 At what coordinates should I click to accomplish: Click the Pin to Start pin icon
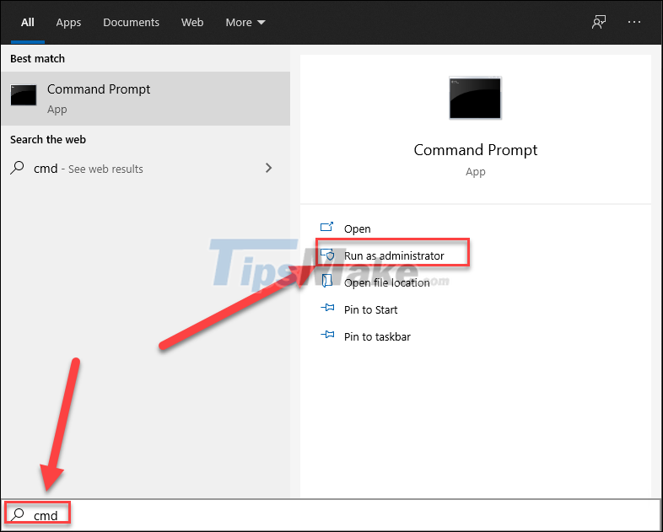pyautogui.click(x=327, y=308)
